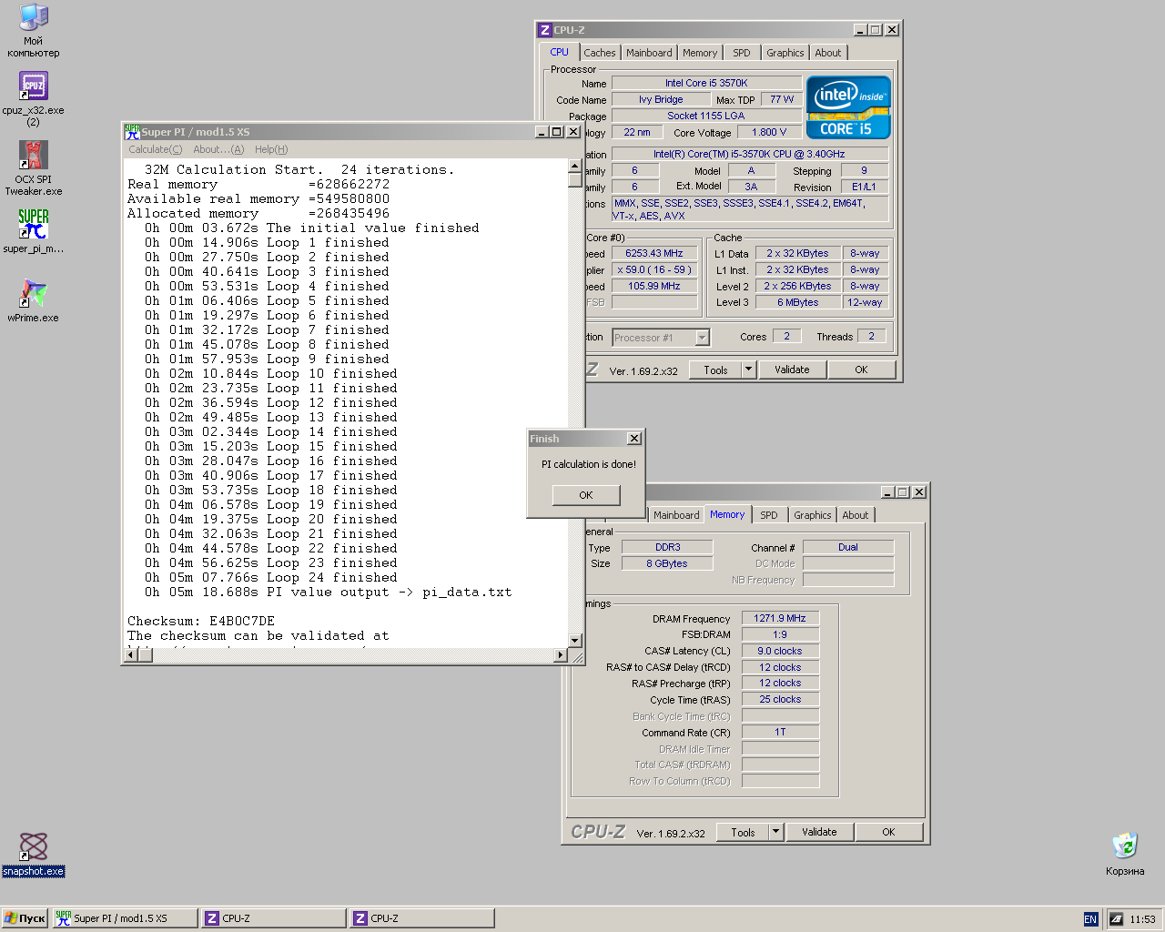
Task: Click the Command Rate 1T value
Action: click(x=780, y=732)
